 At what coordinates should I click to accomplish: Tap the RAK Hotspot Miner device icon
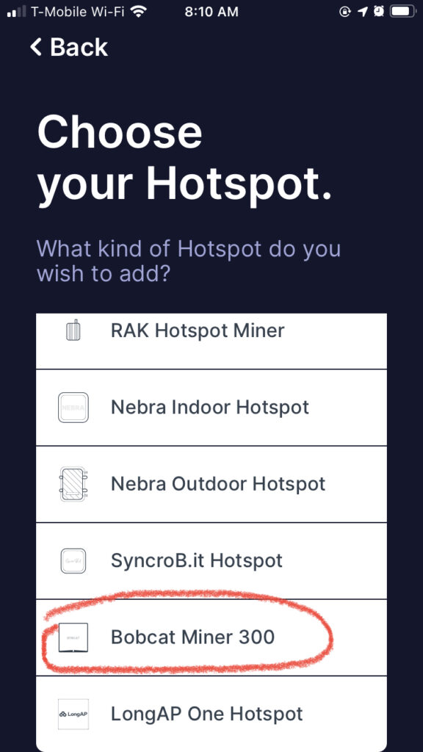[x=73, y=330]
